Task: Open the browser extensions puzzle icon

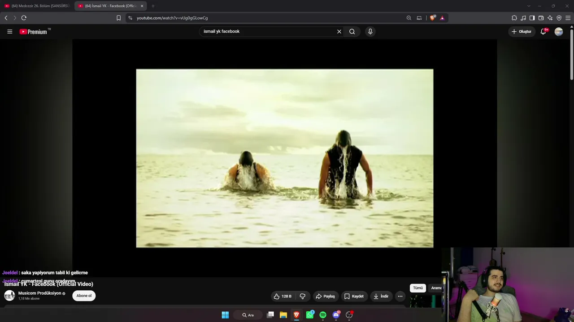Action: pyautogui.click(x=514, y=18)
